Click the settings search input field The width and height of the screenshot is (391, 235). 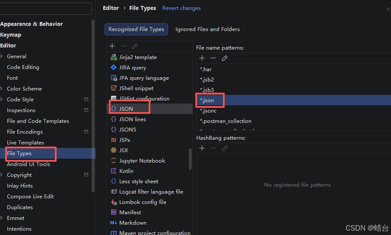pyautogui.click(x=46, y=9)
